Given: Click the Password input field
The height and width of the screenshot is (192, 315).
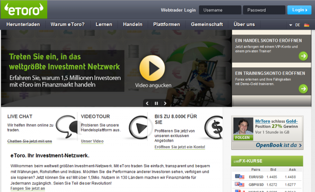Looking at the screenshot, I should 264,10.
